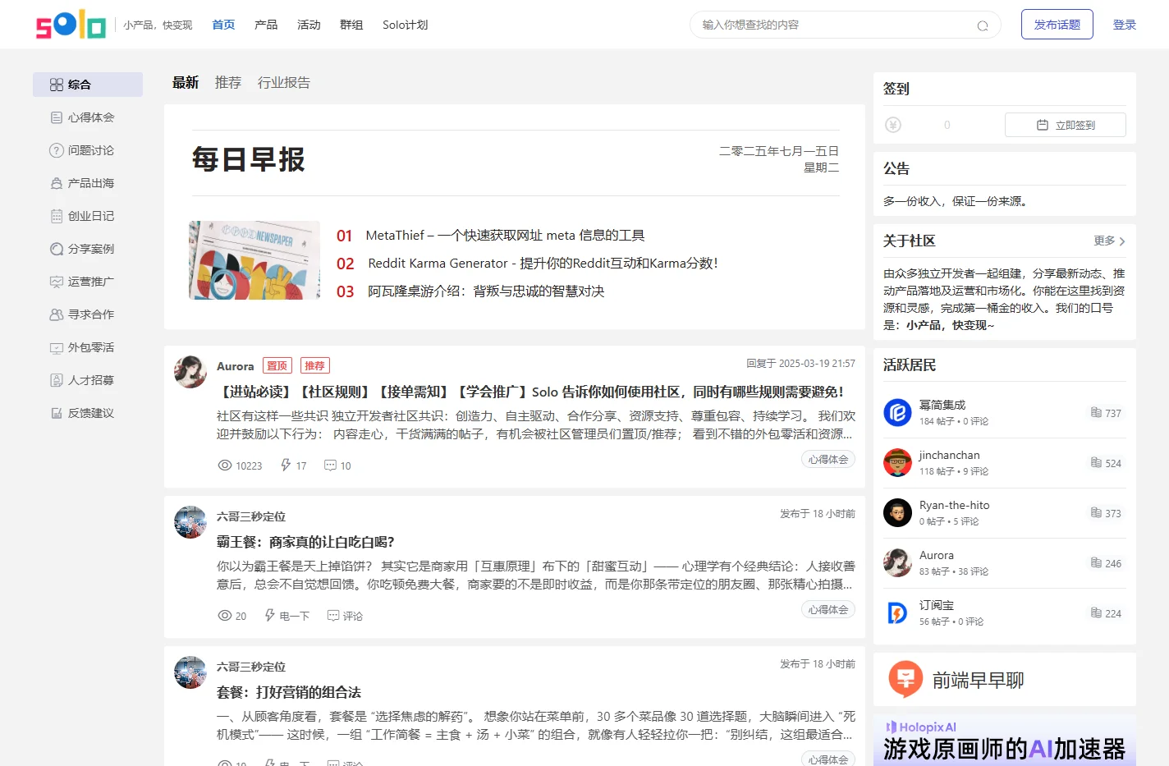The width and height of the screenshot is (1169, 766).
Task: Switch to the 推荐 tab
Action: [x=228, y=82]
